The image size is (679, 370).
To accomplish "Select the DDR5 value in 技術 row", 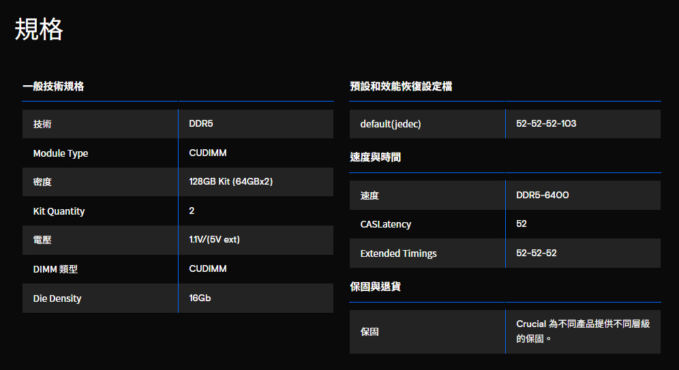I will pos(201,124).
